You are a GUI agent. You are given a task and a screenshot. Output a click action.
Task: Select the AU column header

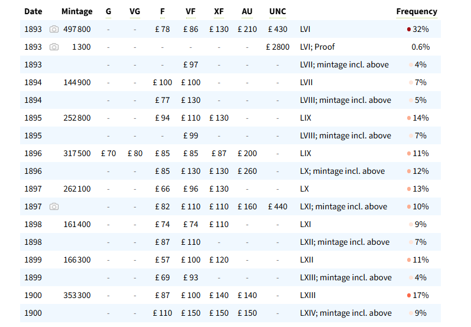(x=247, y=11)
